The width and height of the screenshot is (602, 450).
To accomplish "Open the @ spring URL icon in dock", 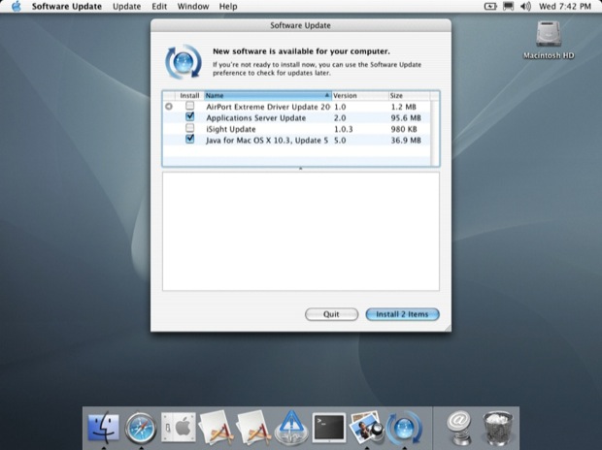I will (x=459, y=428).
